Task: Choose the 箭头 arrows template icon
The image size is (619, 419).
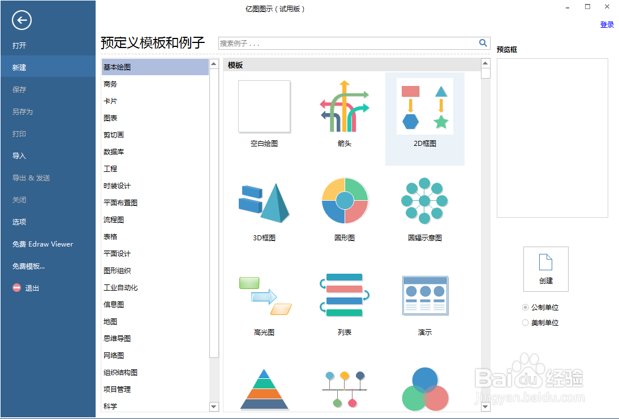Action: [344, 106]
